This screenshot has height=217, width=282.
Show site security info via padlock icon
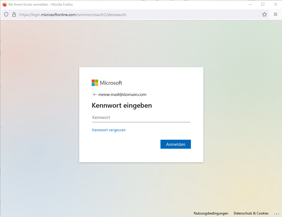coord(14,15)
